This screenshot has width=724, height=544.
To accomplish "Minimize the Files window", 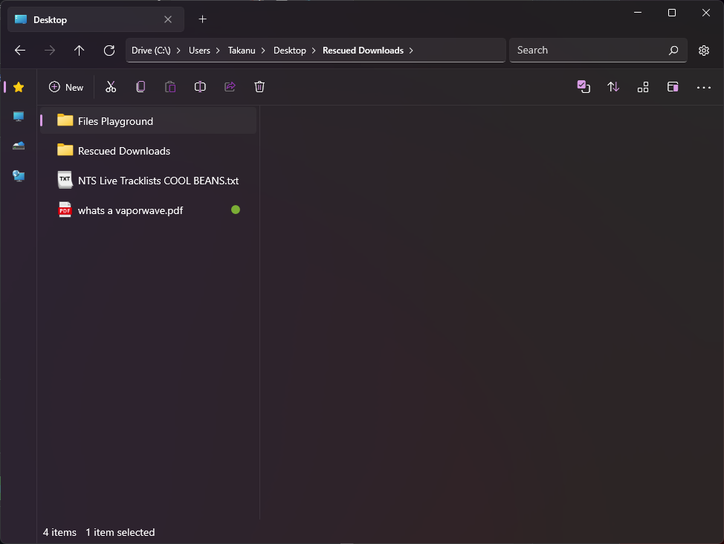I will point(638,13).
